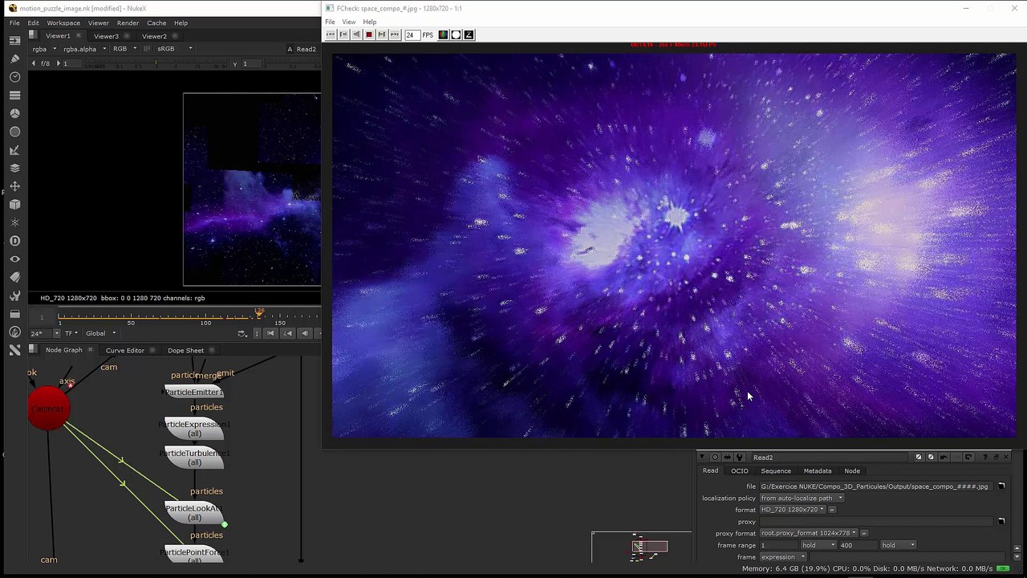Open the NukeX Edit menu

(33, 22)
